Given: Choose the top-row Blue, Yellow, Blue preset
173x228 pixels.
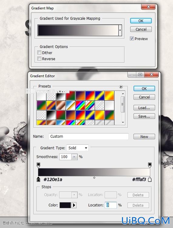Looking at the screenshot, I should click(x=100, y=96).
